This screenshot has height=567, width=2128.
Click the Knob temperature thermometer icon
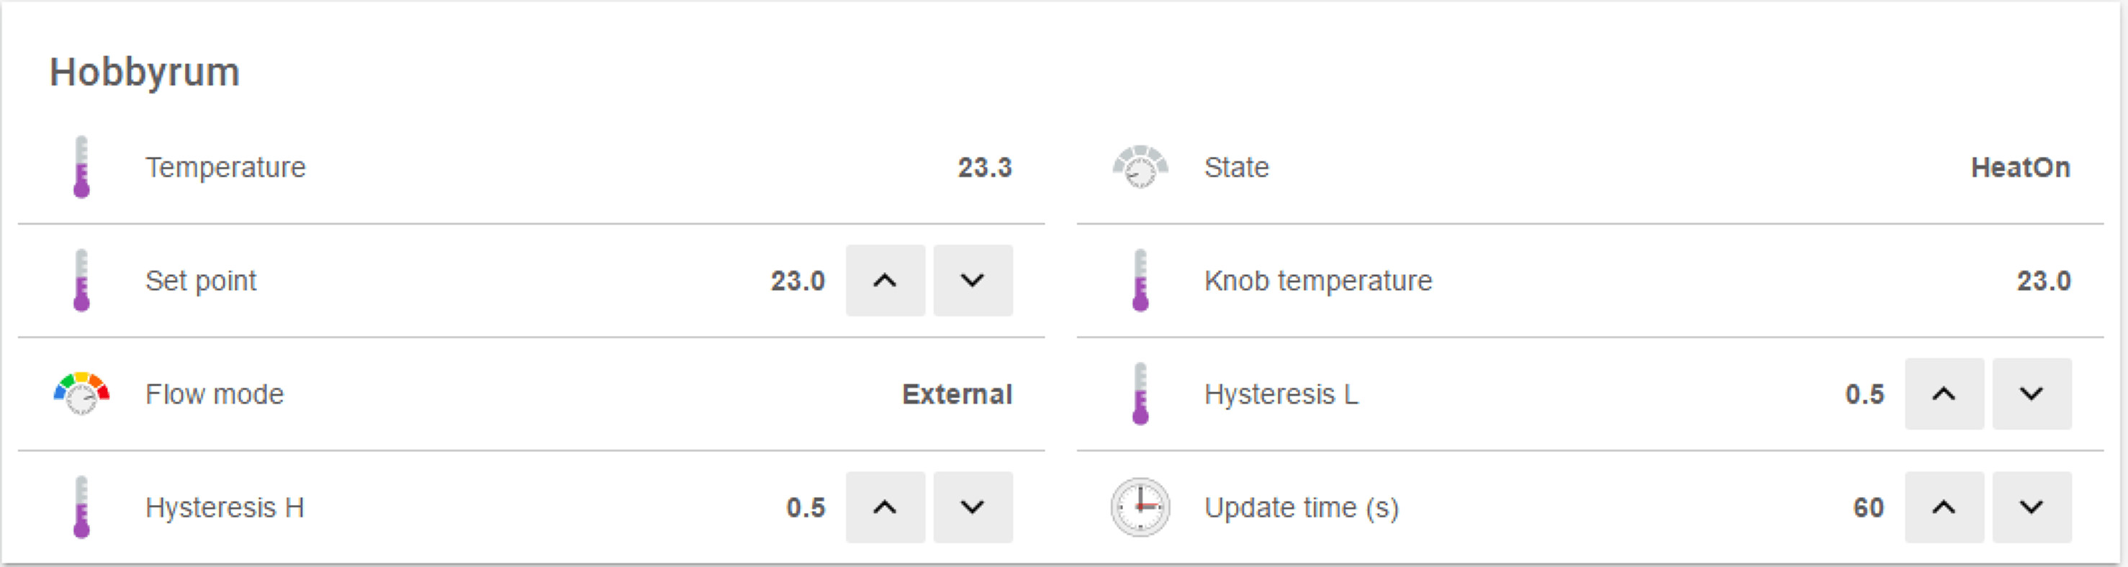tap(1140, 281)
